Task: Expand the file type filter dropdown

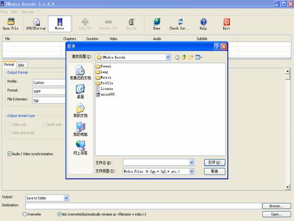Action: click(192, 171)
